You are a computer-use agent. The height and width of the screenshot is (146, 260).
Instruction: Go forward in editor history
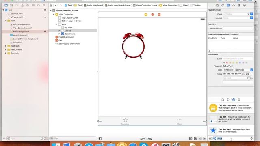point(61,5)
